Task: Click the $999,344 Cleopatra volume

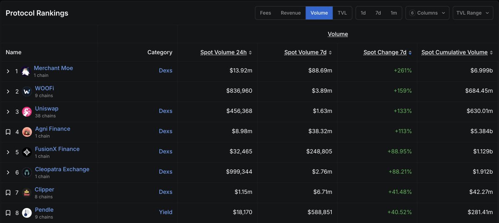Action: tap(239, 172)
